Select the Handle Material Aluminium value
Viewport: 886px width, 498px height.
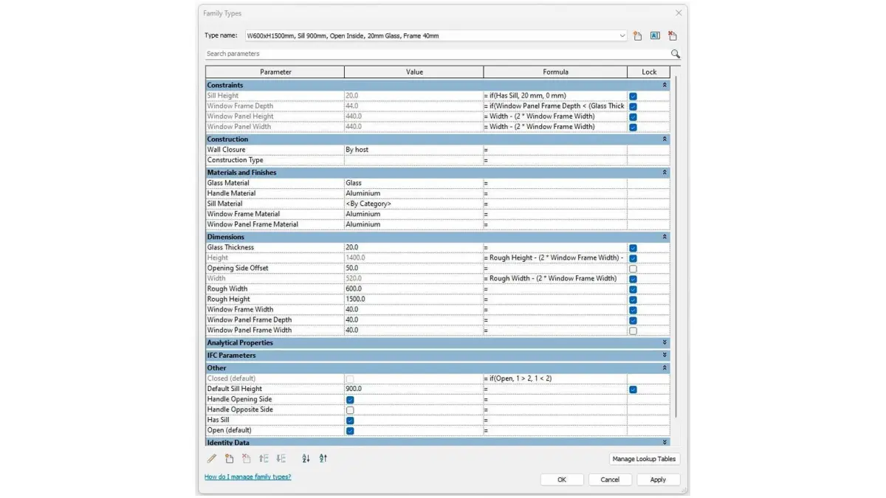point(413,193)
